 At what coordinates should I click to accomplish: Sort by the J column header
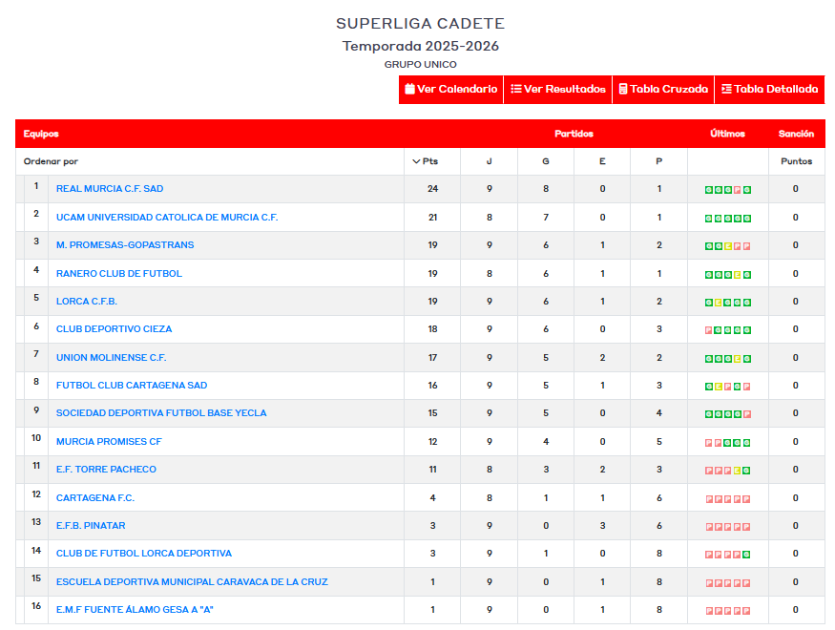point(489,161)
